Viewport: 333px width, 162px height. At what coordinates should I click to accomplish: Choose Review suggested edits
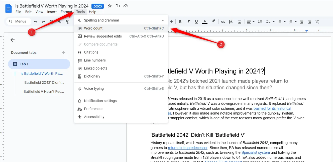pos(121,36)
